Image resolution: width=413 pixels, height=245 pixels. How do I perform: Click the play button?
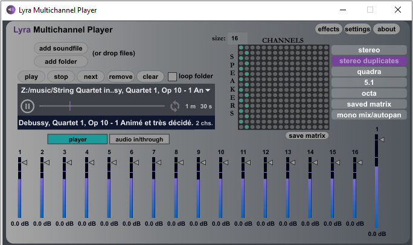pyautogui.click(x=31, y=76)
